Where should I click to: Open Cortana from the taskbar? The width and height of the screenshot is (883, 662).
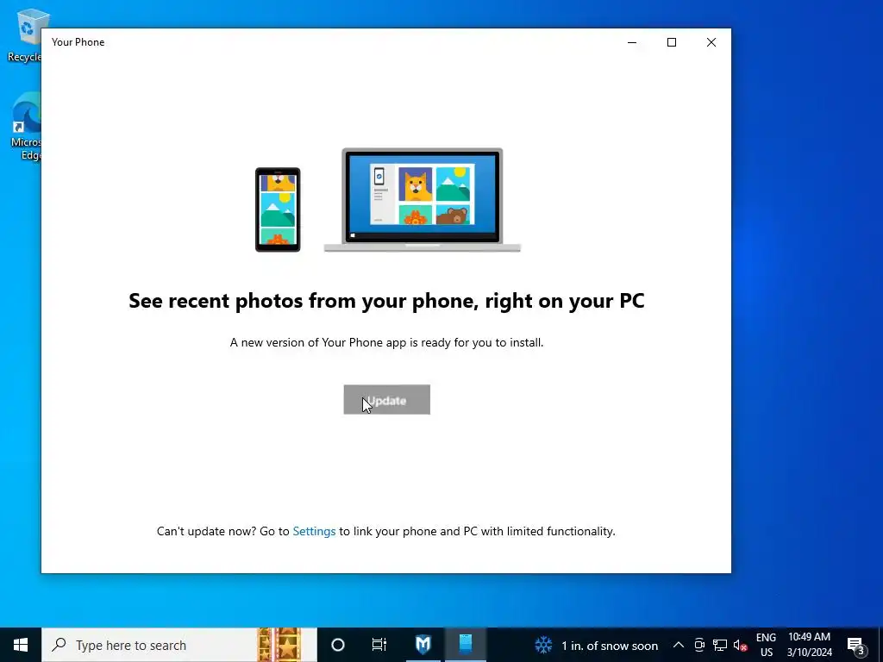point(337,645)
